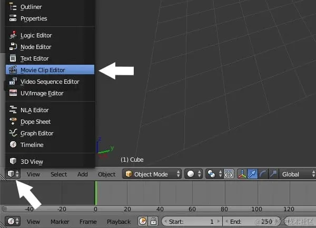Toggle the lock time cursor button
The image size is (316, 228).
point(153,221)
